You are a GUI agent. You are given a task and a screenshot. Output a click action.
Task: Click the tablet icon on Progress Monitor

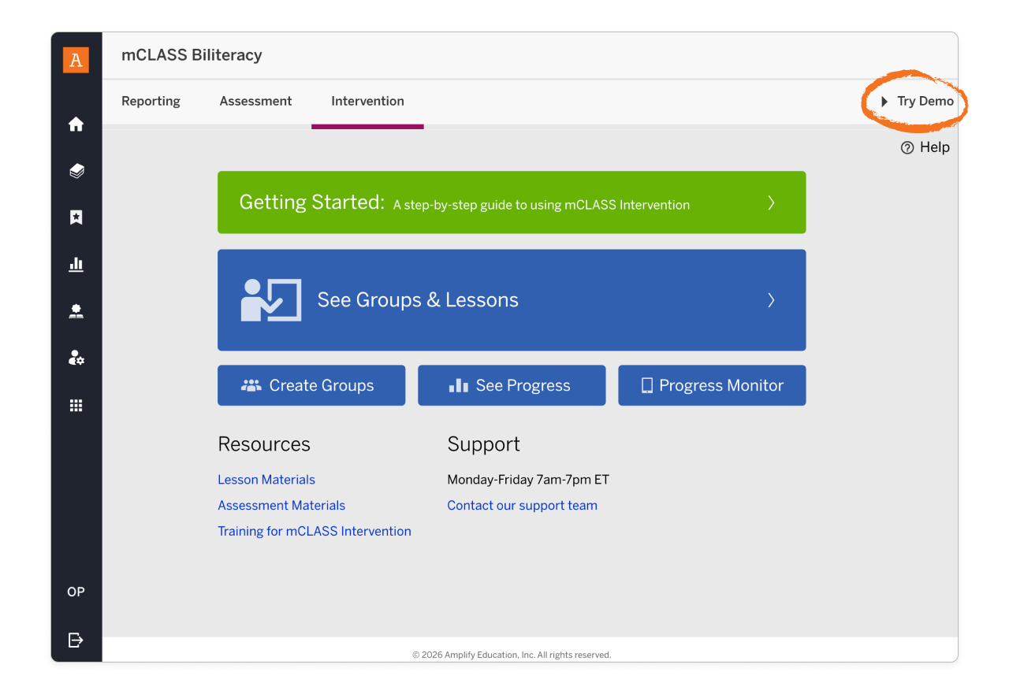point(647,385)
